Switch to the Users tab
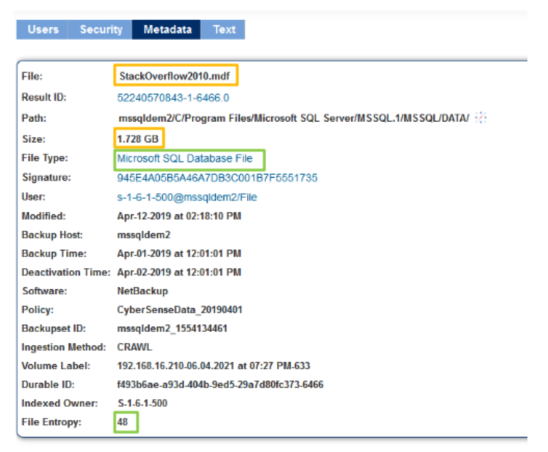 43,29
